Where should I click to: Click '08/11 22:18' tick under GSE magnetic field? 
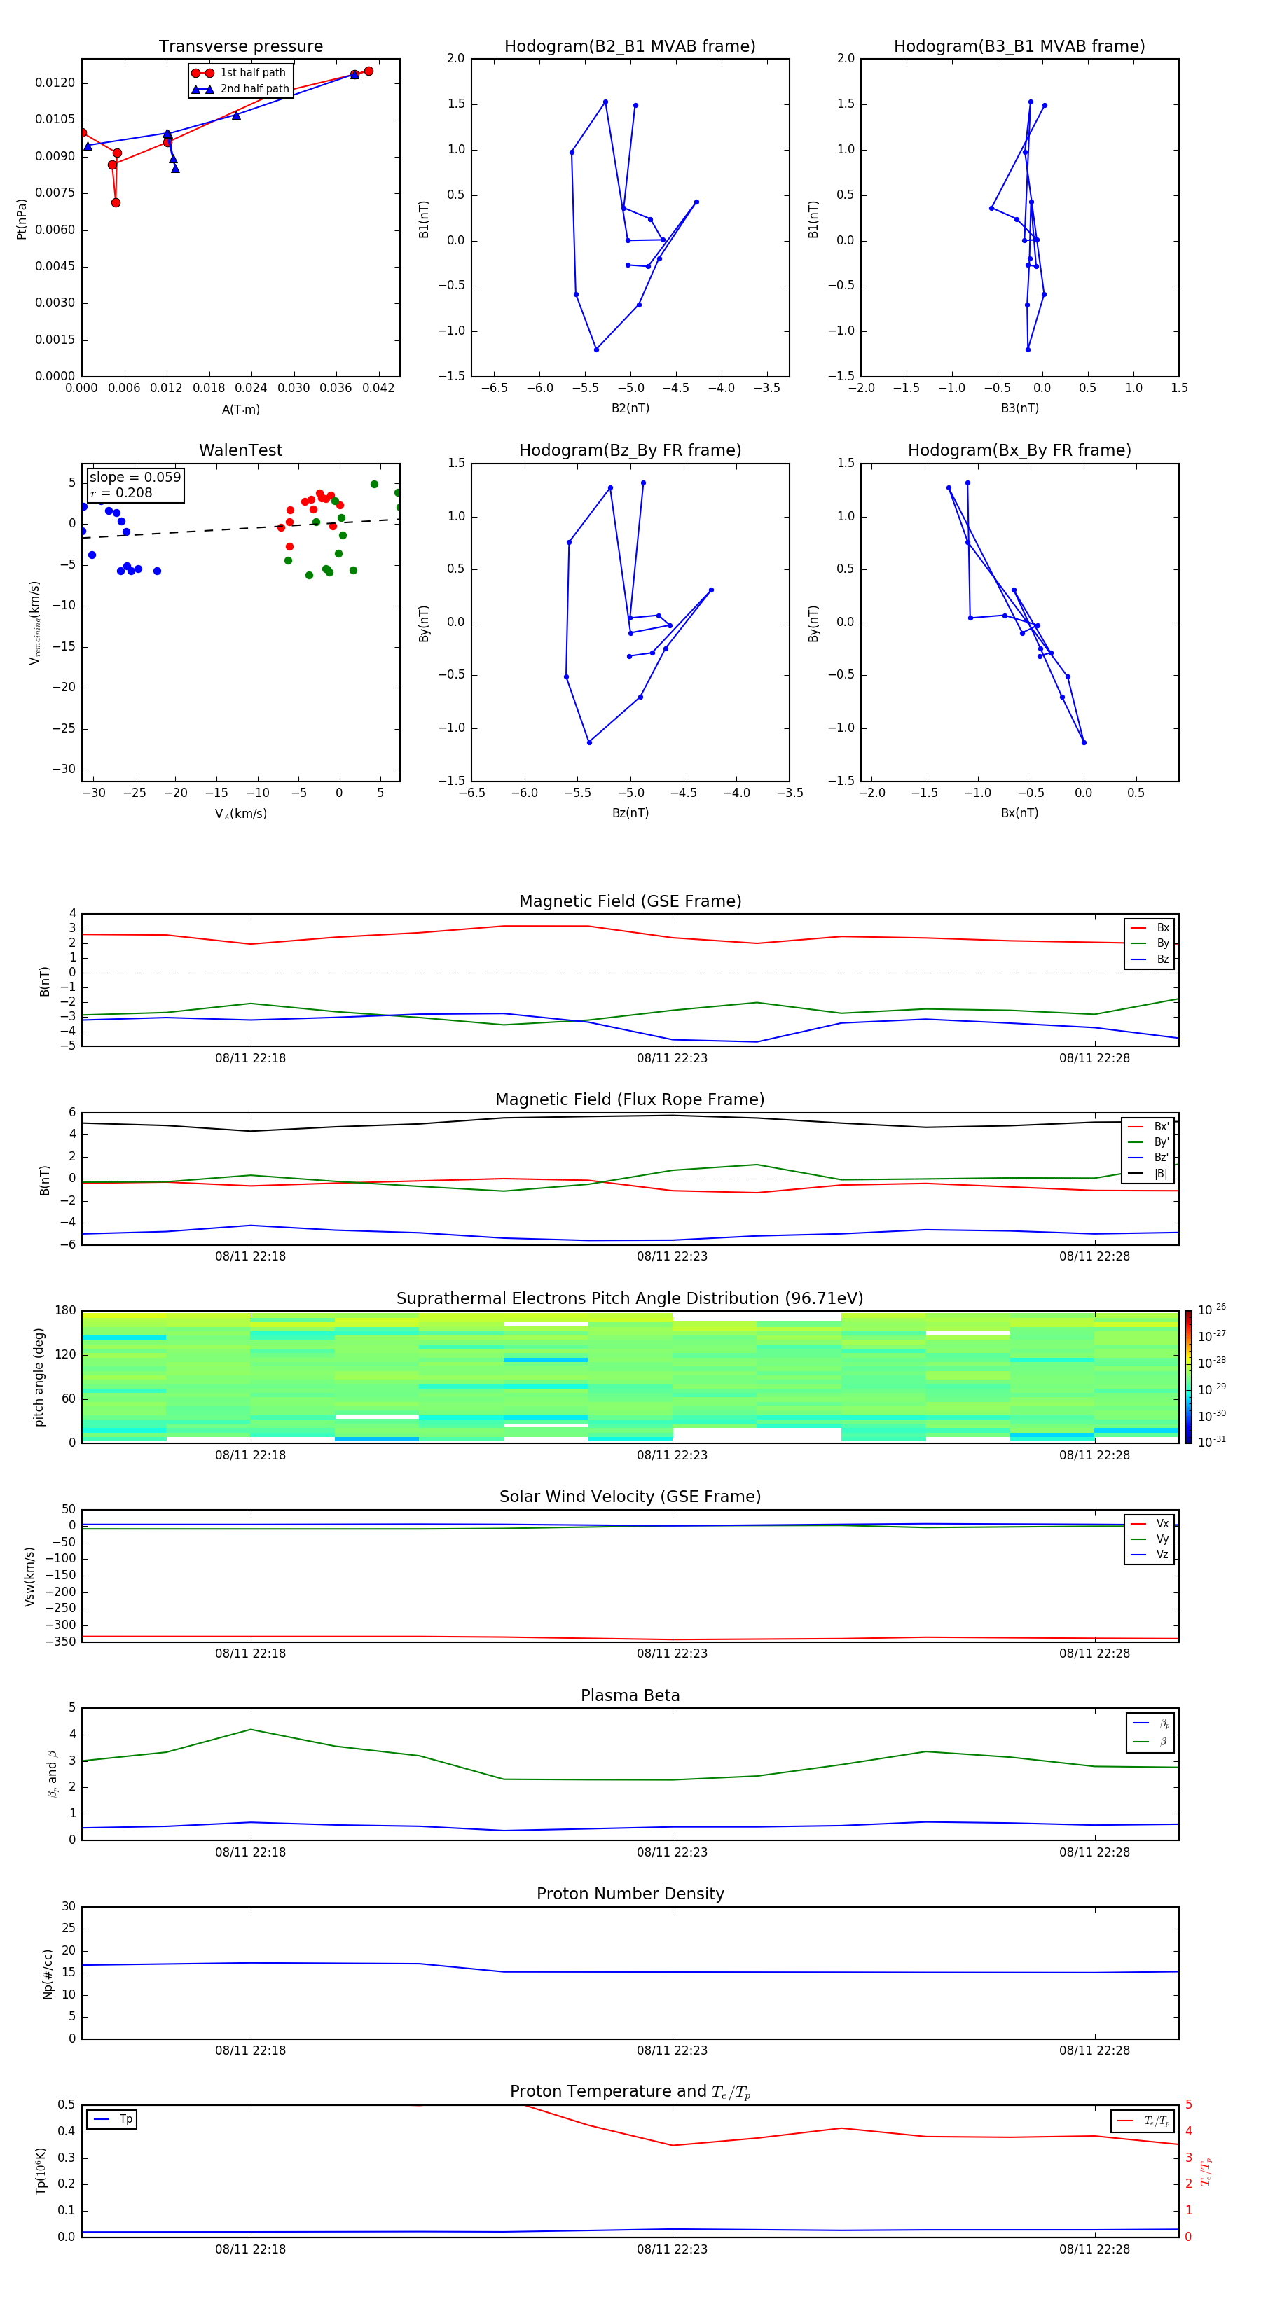pyautogui.click(x=250, y=1059)
